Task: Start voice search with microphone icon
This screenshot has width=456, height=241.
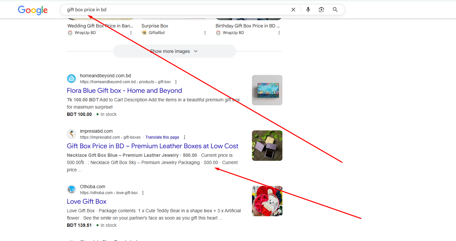Action: point(308,10)
